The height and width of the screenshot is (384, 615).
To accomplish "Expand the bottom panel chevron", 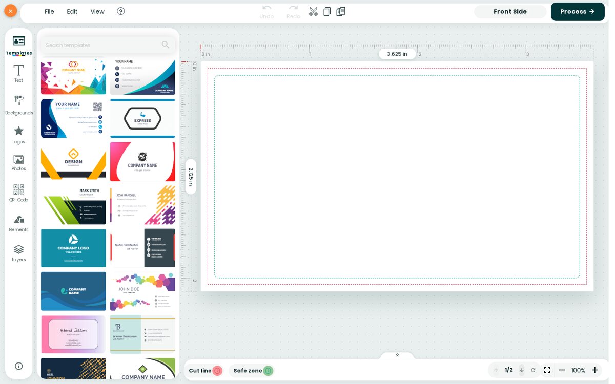I will [x=397, y=355].
